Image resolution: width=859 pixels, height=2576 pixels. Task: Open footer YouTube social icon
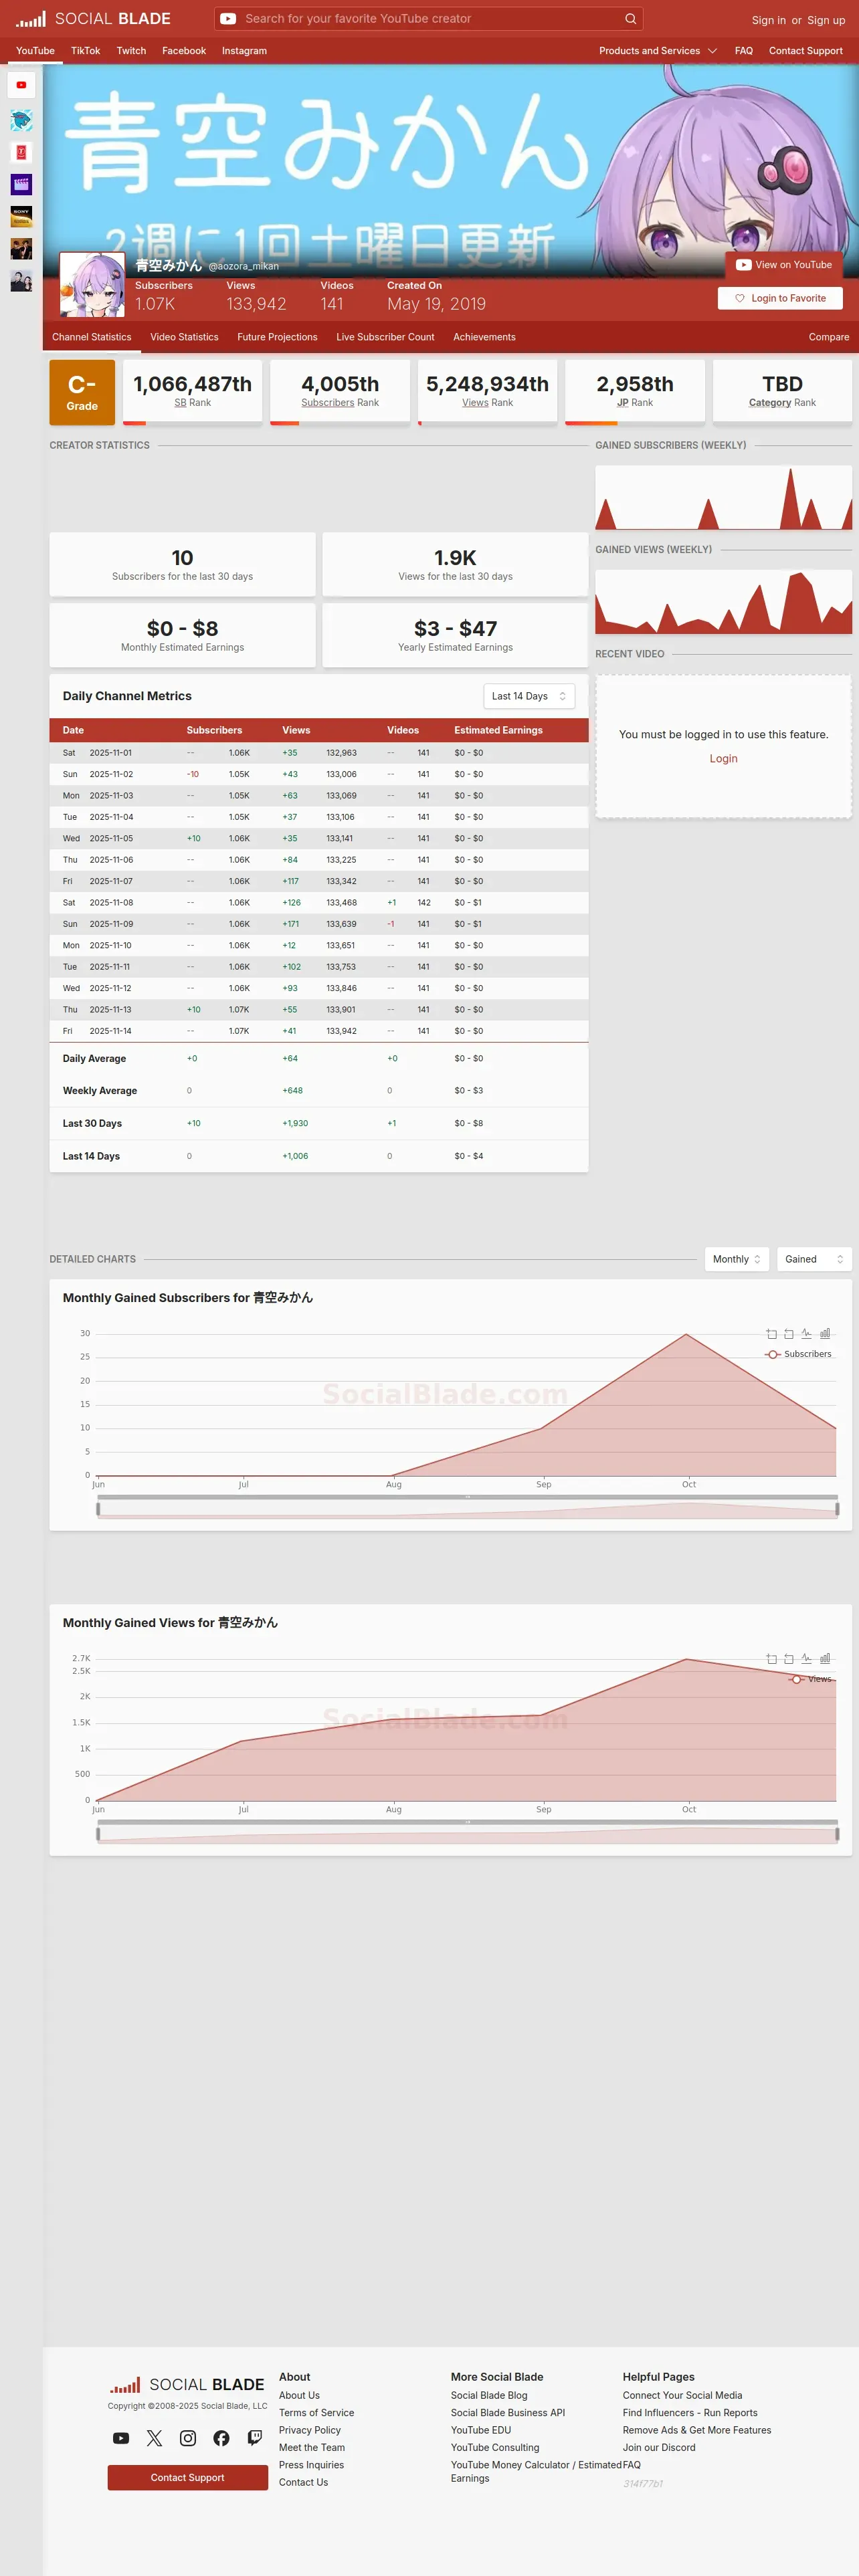121,2438
